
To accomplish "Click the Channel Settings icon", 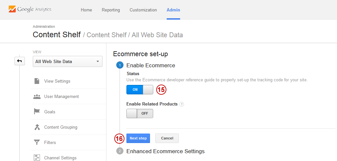I will coord(37,158).
